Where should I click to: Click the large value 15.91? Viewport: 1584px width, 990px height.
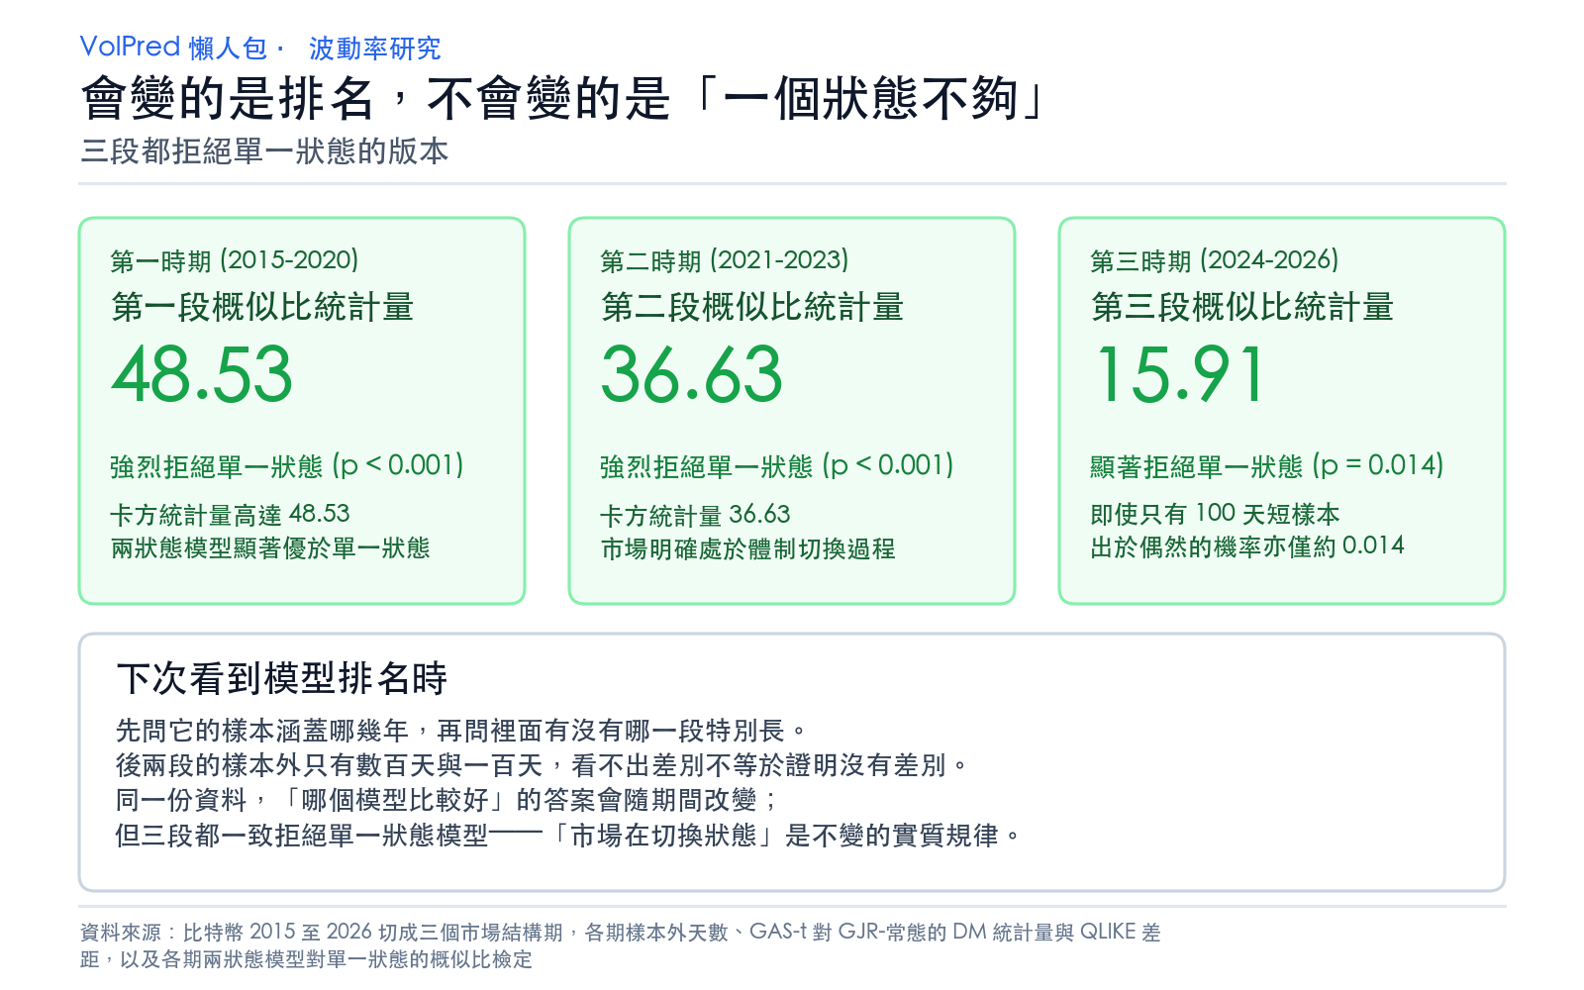coord(1180,374)
